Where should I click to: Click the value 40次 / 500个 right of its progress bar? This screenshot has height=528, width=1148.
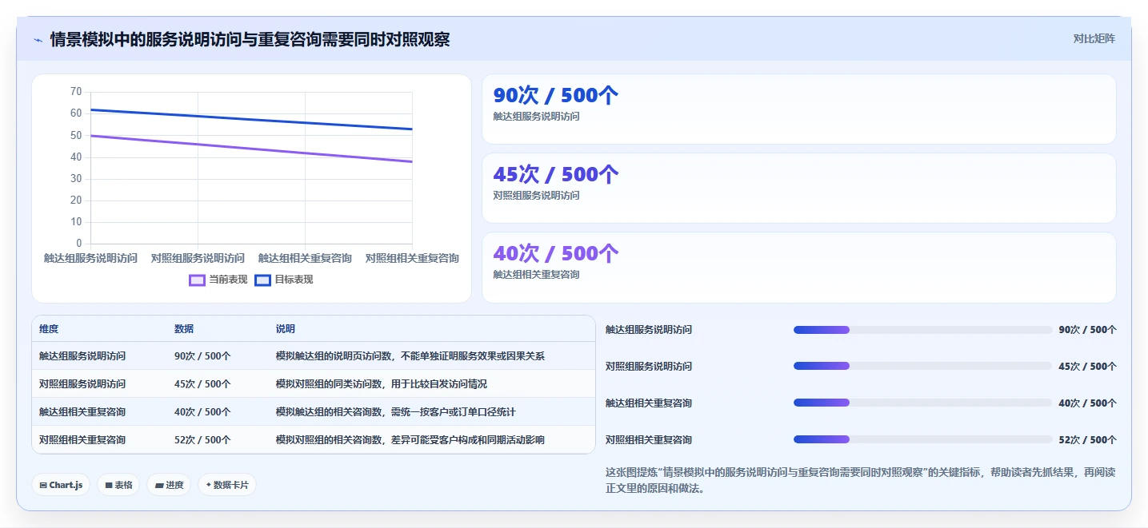[x=1088, y=403]
